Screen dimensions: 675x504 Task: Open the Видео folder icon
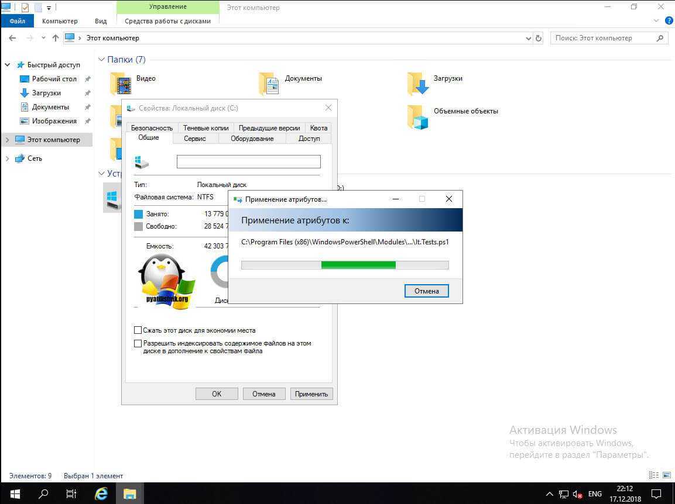[121, 84]
